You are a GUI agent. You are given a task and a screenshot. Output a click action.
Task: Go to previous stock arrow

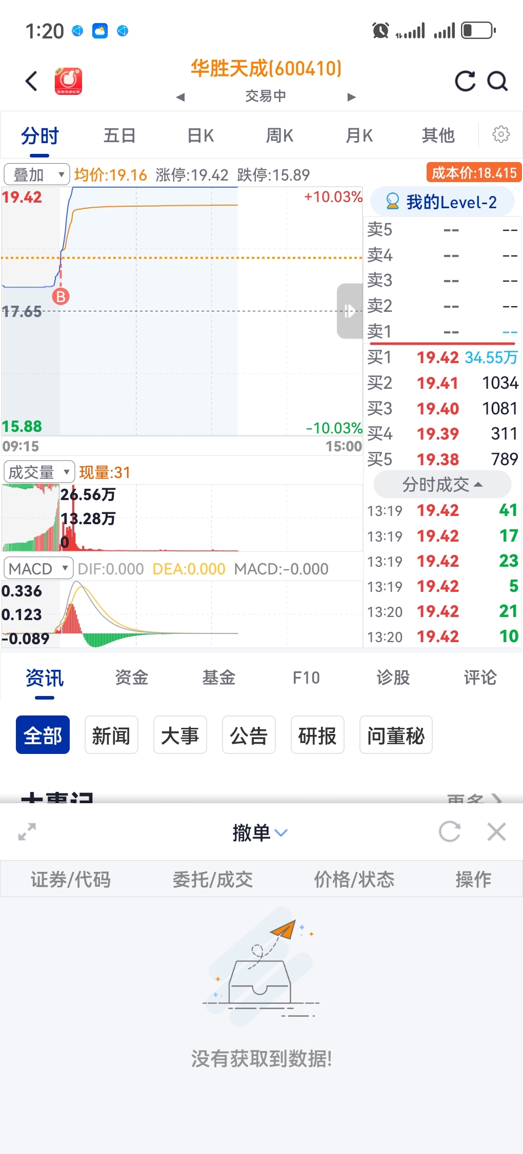180,97
